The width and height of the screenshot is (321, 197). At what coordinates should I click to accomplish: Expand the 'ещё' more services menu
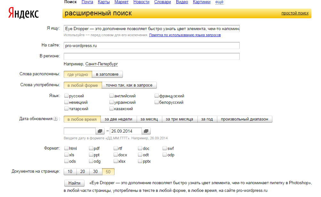219,2
